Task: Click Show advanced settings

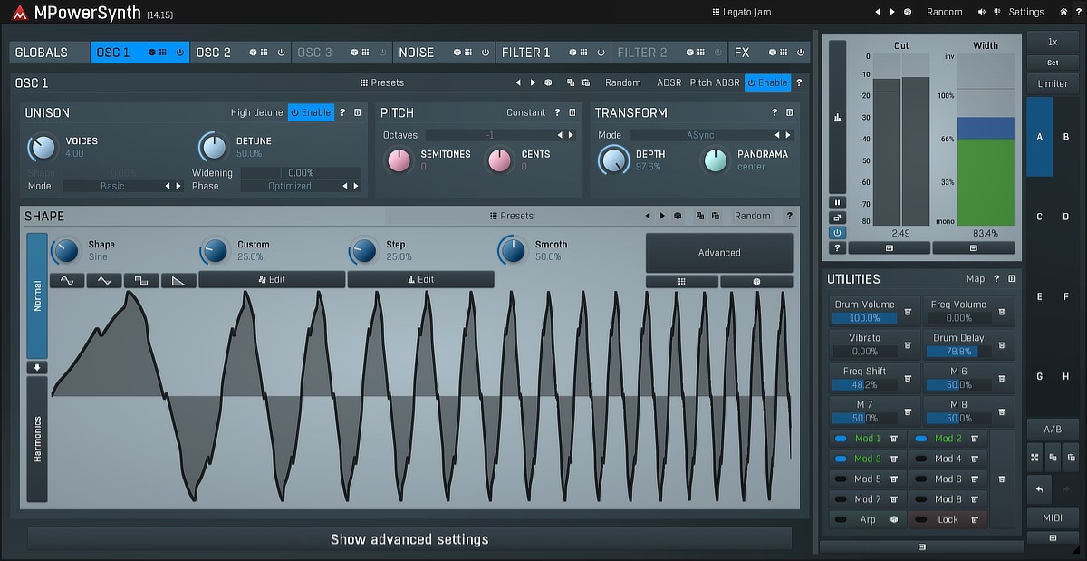Action: [409, 538]
